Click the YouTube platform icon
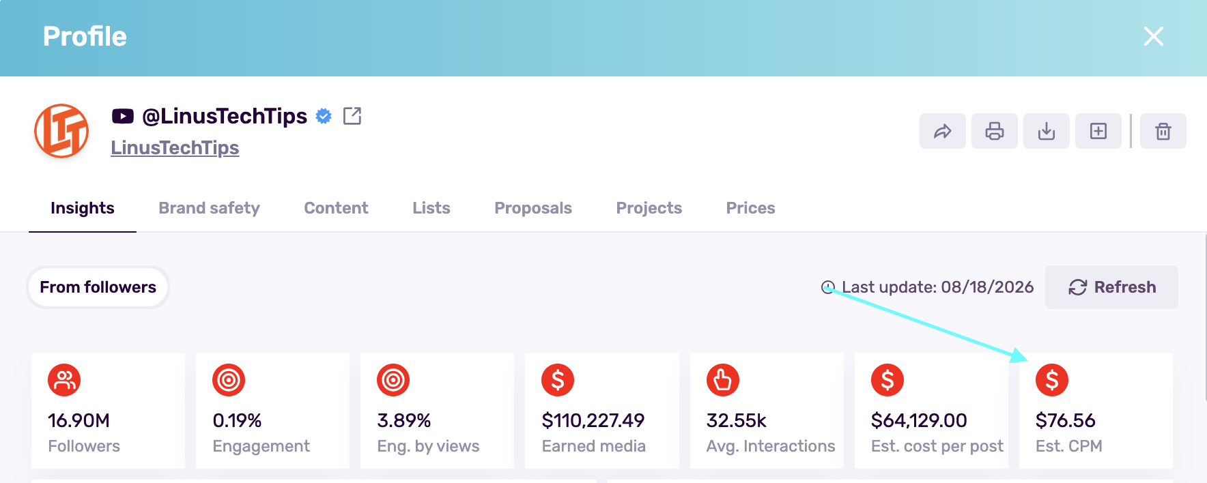 (123, 117)
